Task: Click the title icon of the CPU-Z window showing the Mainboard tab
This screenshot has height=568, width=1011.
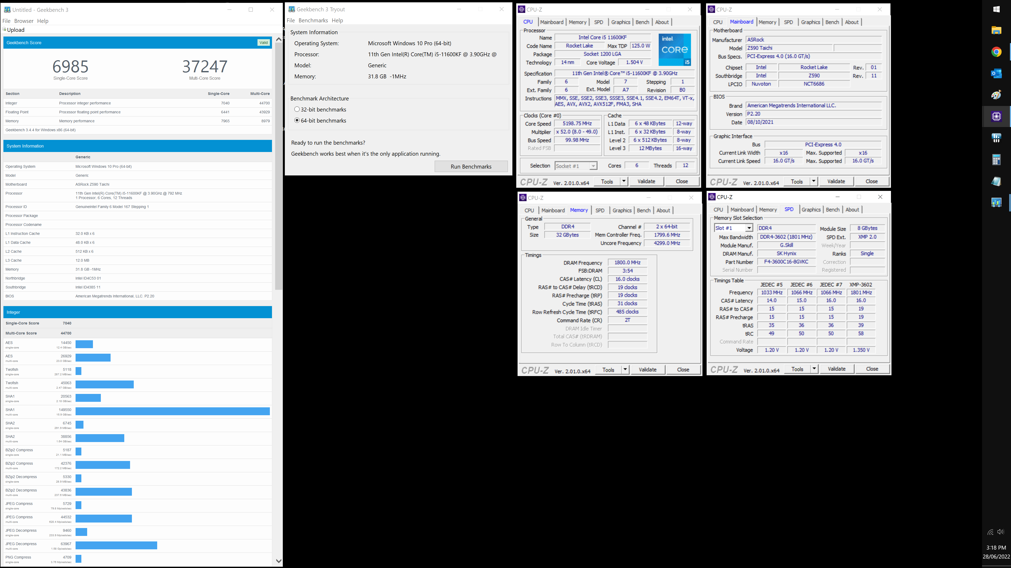Action: tap(712, 9)
